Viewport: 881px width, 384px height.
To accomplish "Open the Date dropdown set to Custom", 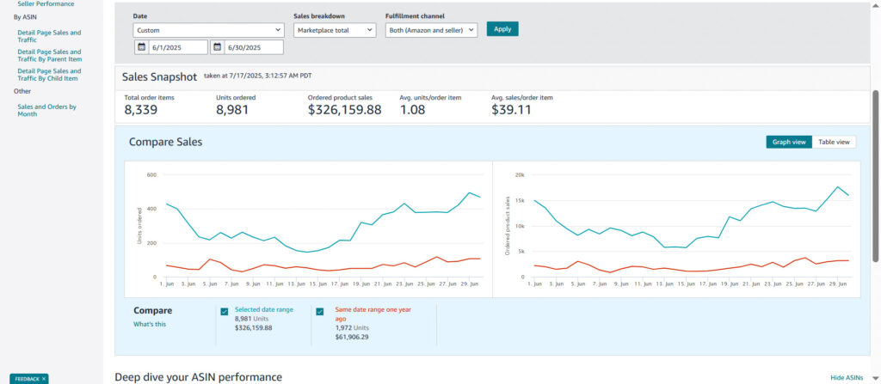I will [x=208, y=30].
